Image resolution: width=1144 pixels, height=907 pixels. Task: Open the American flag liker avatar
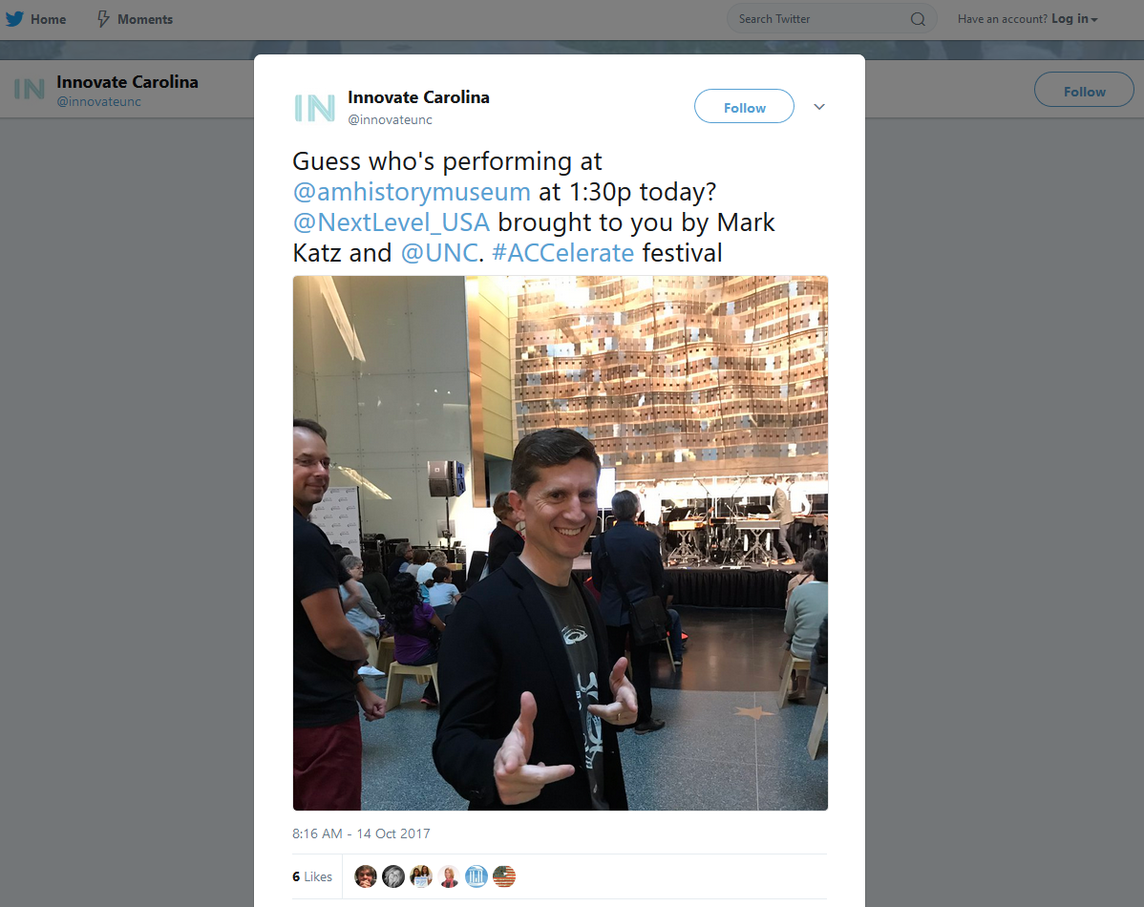504,876
